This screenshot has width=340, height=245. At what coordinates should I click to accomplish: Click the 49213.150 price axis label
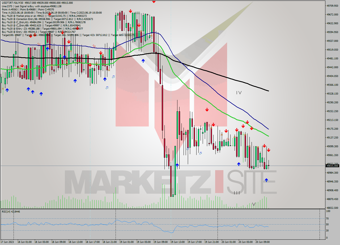[x=332, y=120]
